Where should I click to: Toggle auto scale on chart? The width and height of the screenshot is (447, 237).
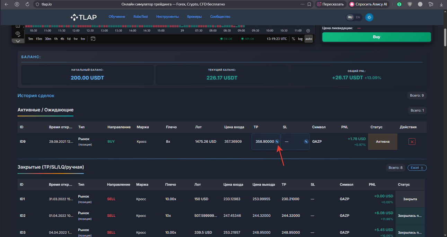[x=309, y=39]
